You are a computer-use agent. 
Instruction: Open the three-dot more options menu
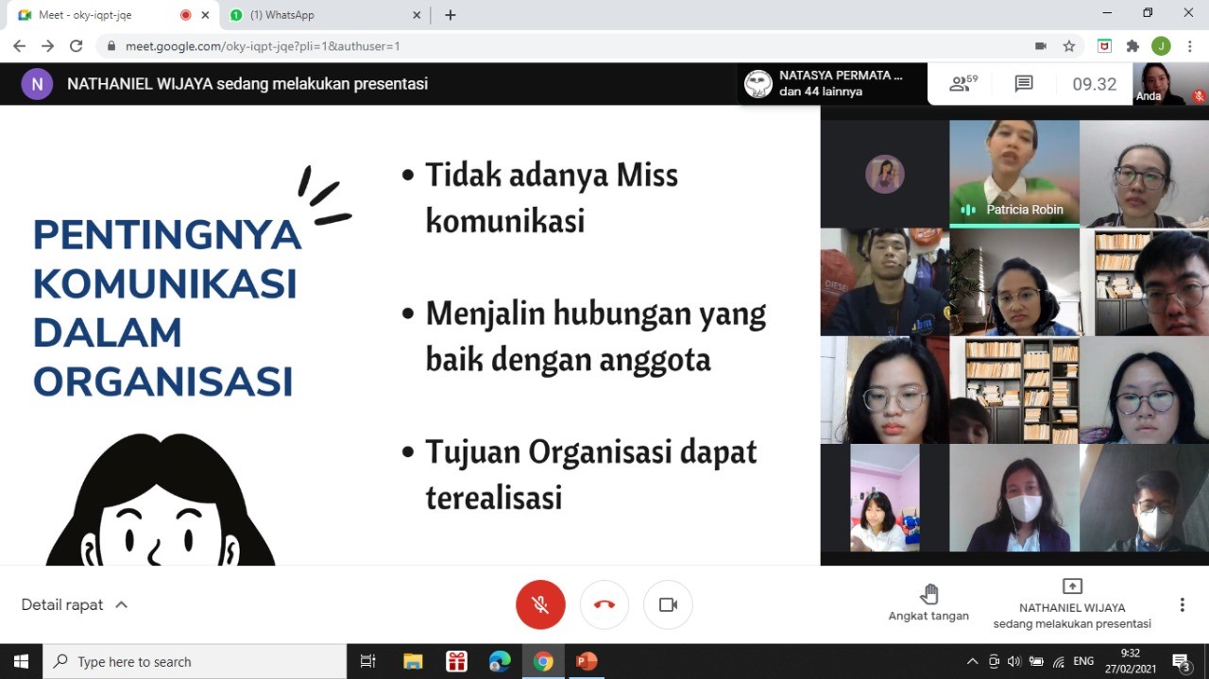click(1182, 604)
